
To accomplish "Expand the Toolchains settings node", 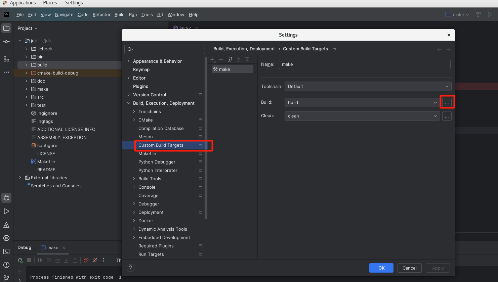I will [x=134, y=111].
